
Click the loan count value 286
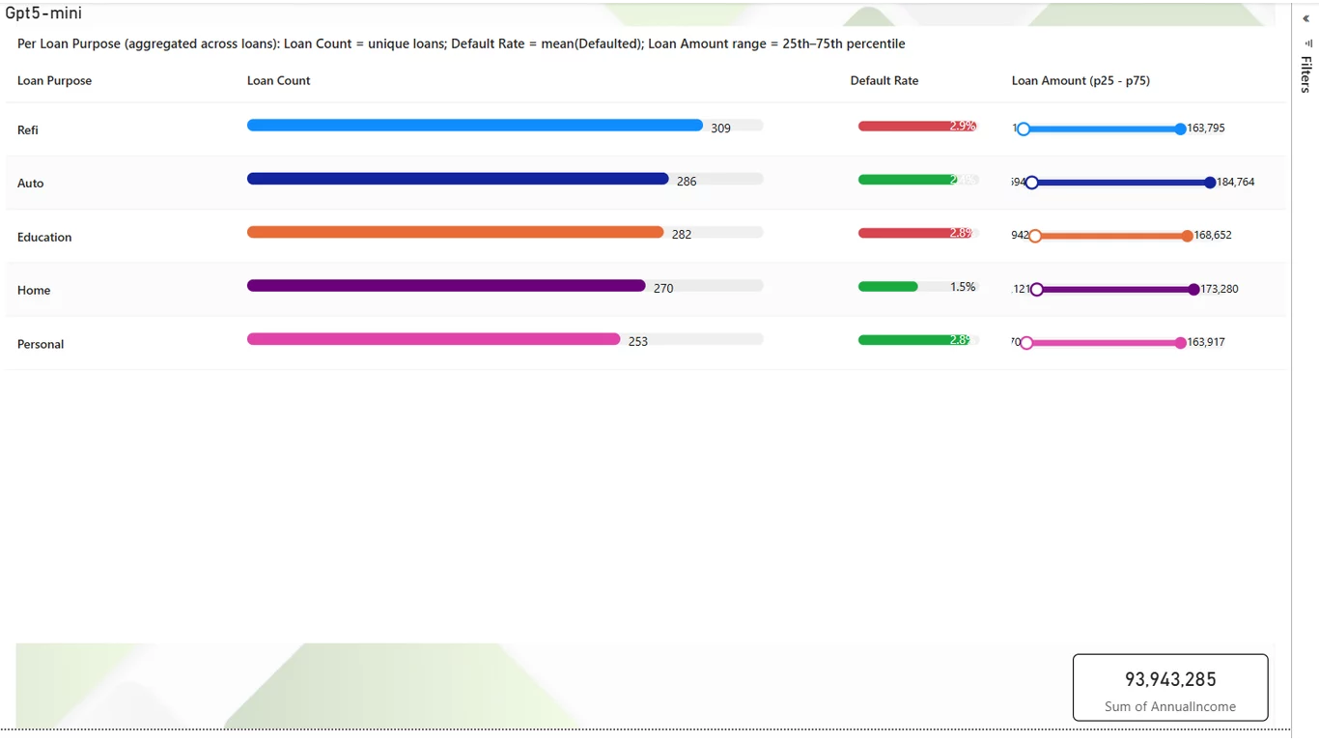click(x=687, y=182)
